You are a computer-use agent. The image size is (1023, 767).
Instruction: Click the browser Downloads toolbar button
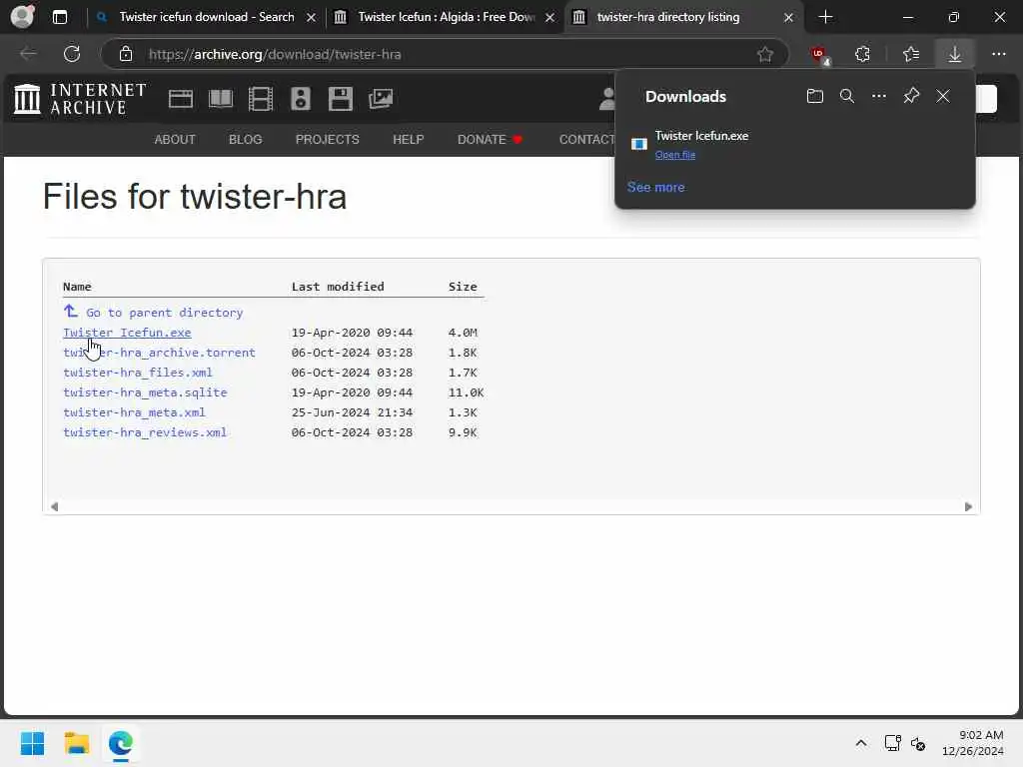(x=954, y=54)
